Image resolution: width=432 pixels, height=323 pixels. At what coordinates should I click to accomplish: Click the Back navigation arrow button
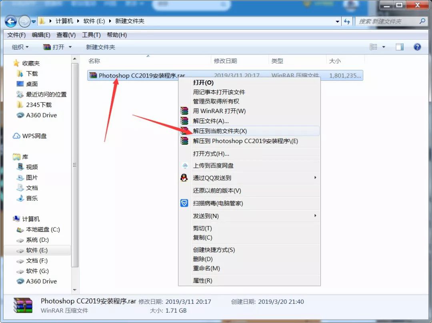click(11, 21)
